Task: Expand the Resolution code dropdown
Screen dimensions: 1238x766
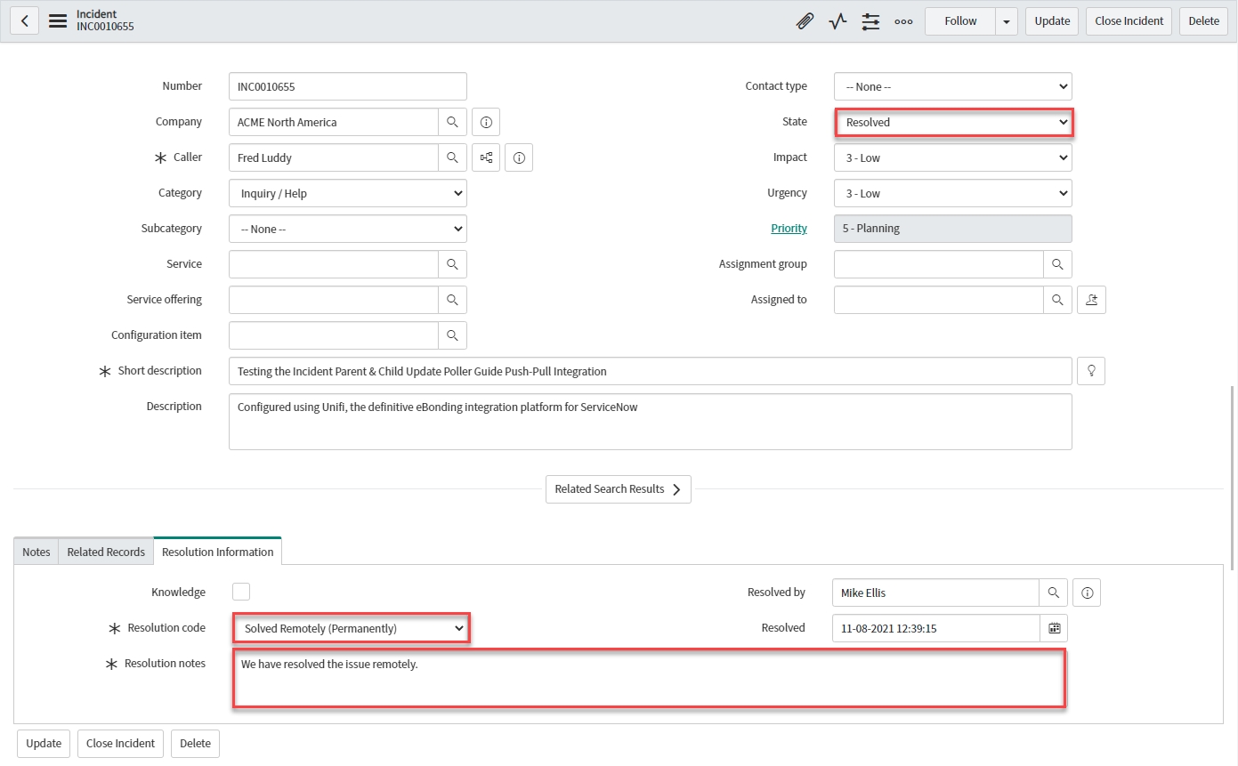Action: (352, 628)
